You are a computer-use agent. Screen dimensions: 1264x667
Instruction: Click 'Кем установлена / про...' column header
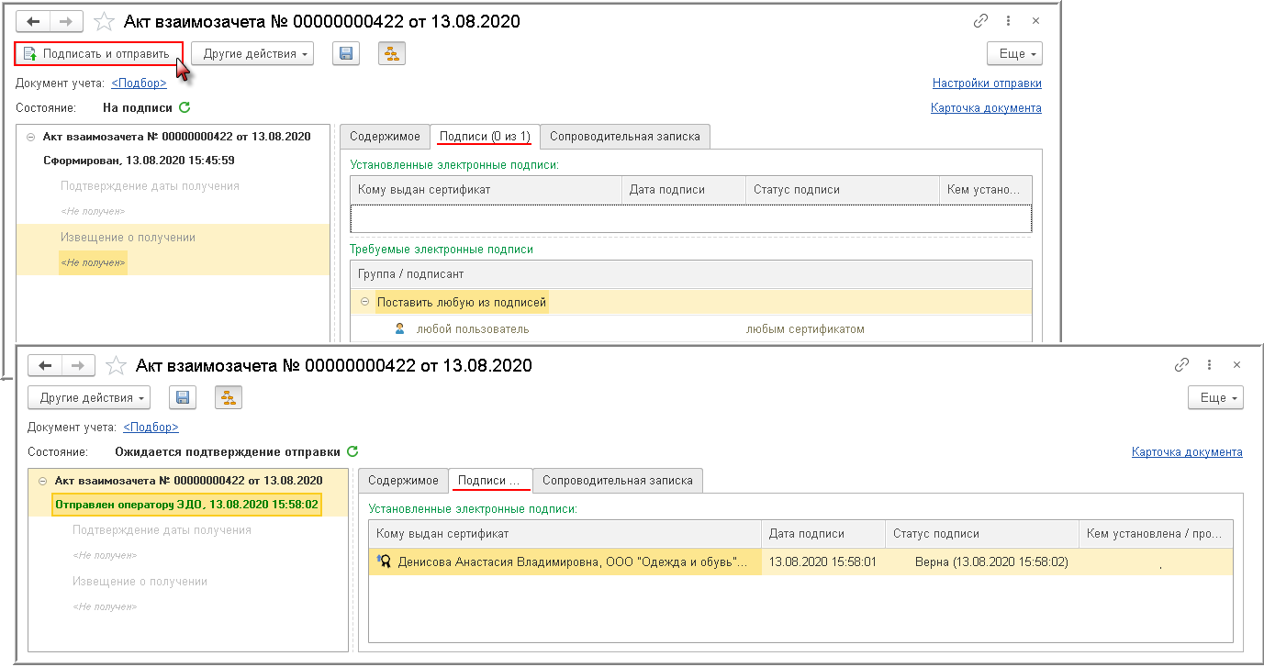[x=1156, y=534]
